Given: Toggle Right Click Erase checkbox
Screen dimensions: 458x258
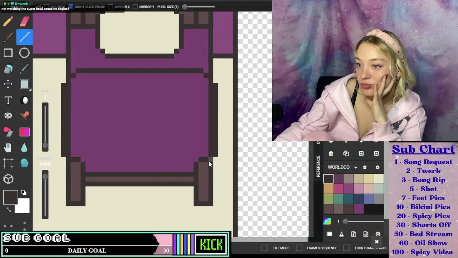Looking at the screenshot, I should point(71,7).
